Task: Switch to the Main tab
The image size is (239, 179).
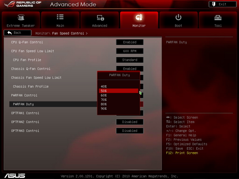Action: coord(60,20)
